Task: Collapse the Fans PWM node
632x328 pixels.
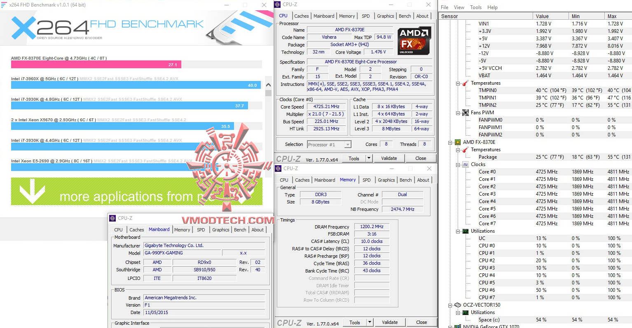Action: tap(458, 113)
